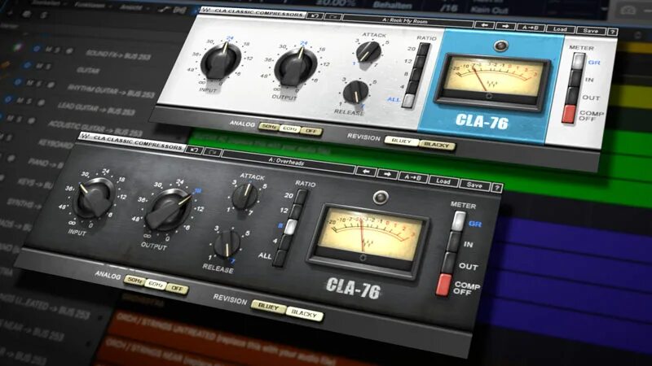Image resolution: width=652 pixels, height=366 pixels.
Task: Click RELEASE knob on silver CLA-76
Action: [356, 92]
